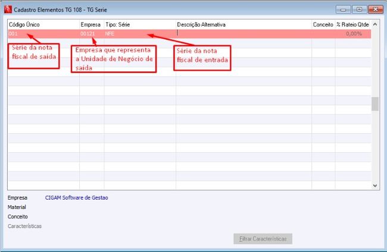The image size is (387, 252).
Task: Click the Descrição Alternativa input cell in first row
Action: (244, 34)
